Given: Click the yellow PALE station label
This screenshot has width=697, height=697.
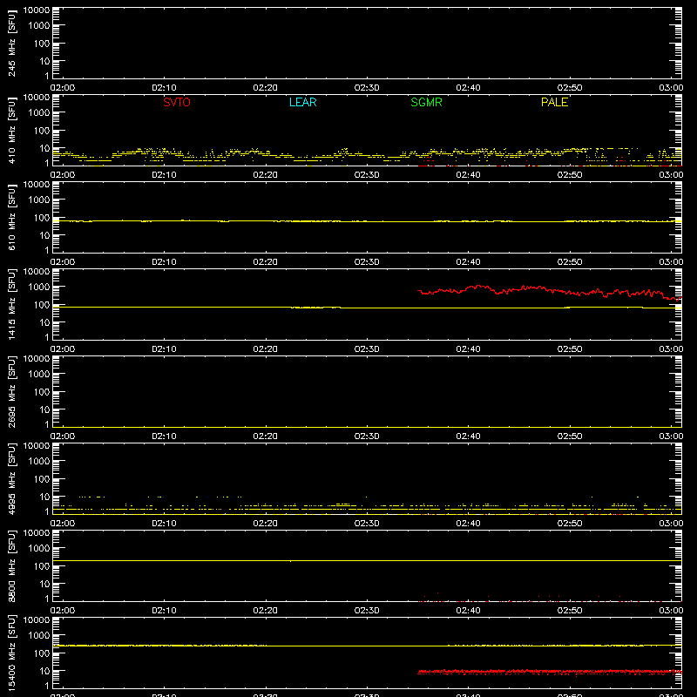Looking at the screenshot, I should (x=554, y=102).
